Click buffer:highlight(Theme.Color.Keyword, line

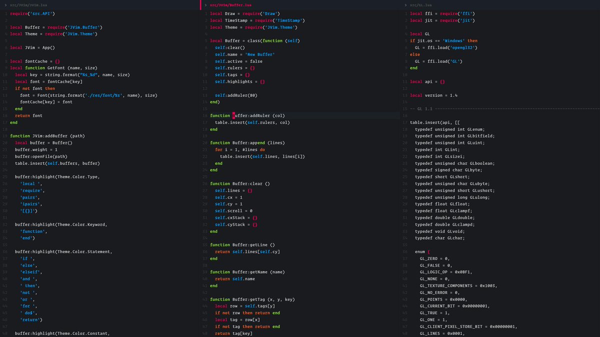[x=61, y=224]
